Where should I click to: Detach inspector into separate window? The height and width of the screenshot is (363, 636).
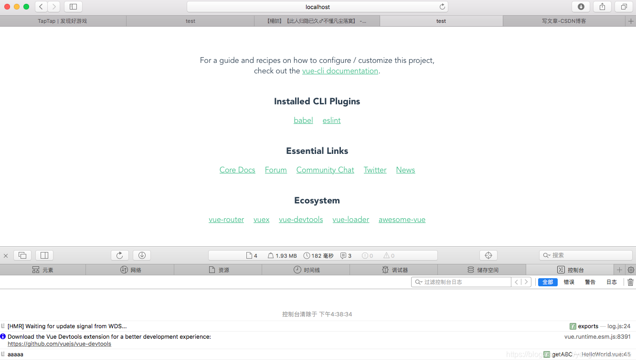click(x=22, y=255)
